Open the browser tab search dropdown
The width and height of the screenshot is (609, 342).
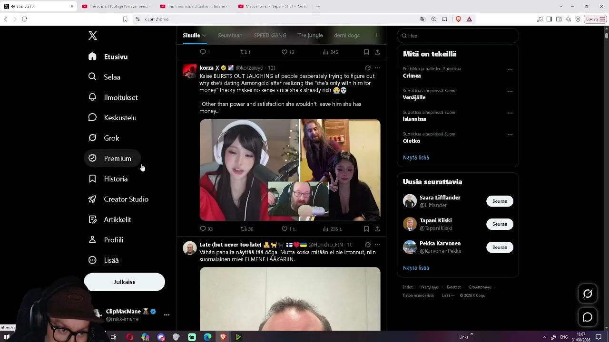tap(561, 6)
